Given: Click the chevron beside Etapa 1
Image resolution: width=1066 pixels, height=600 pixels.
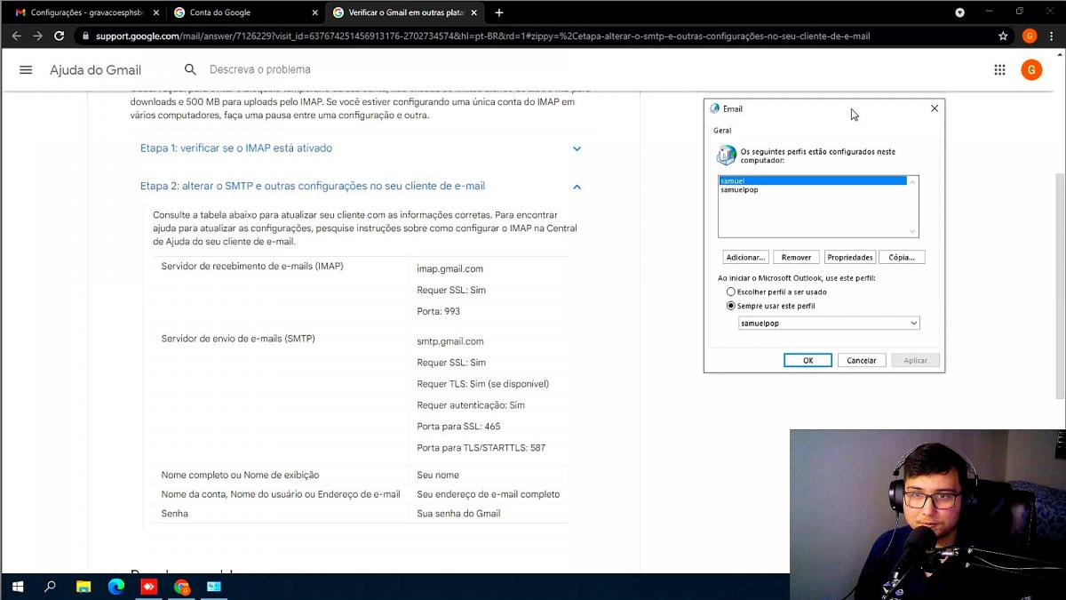Looking at the screenshot, I should pyautogui.click(x=577, y=148).
